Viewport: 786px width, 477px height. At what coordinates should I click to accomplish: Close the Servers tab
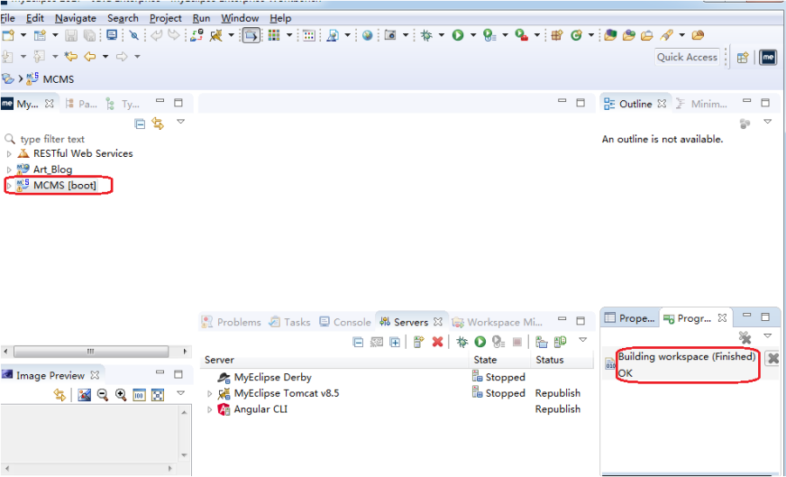point(437,322)
